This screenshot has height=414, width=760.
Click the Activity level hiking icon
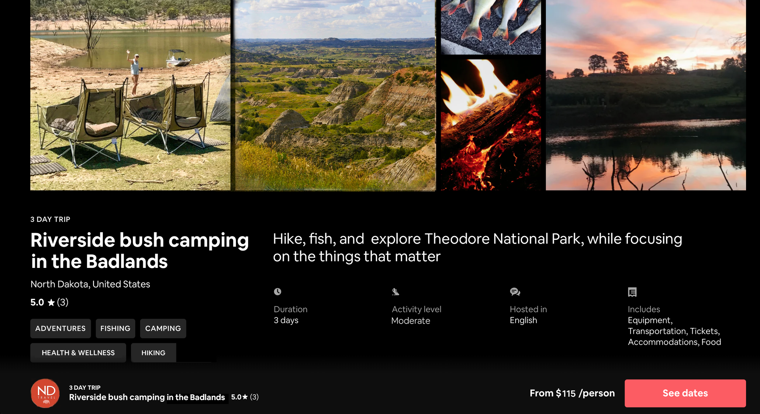coord(395,292)
